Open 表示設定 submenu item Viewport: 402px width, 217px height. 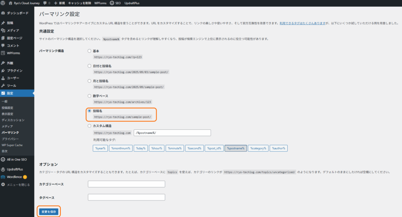pos(7,114)
